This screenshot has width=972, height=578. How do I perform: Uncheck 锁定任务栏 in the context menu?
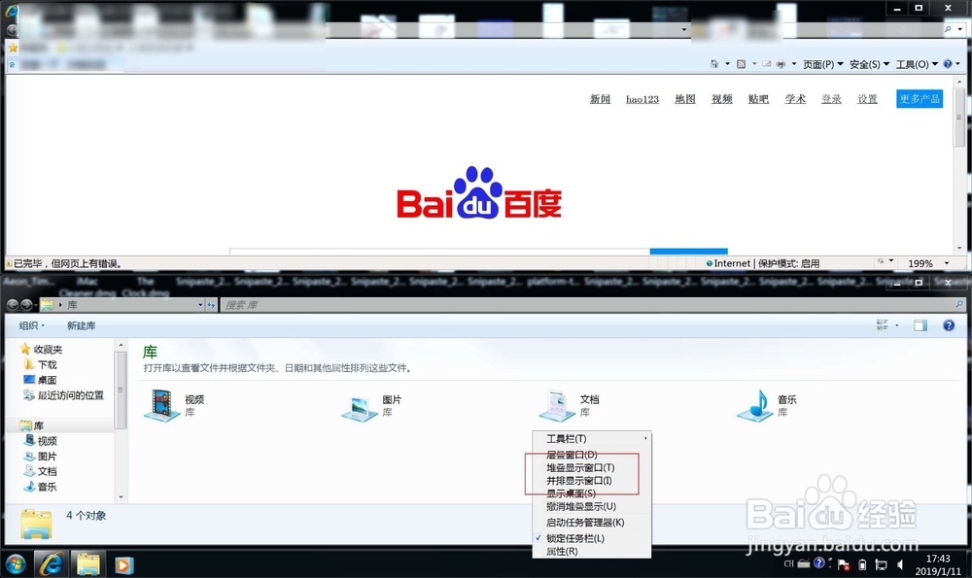[575, 536]
